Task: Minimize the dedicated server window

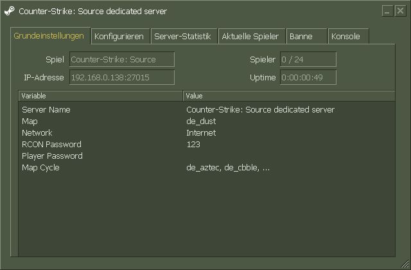Action: pyautogui.click(x=387, y=11)
